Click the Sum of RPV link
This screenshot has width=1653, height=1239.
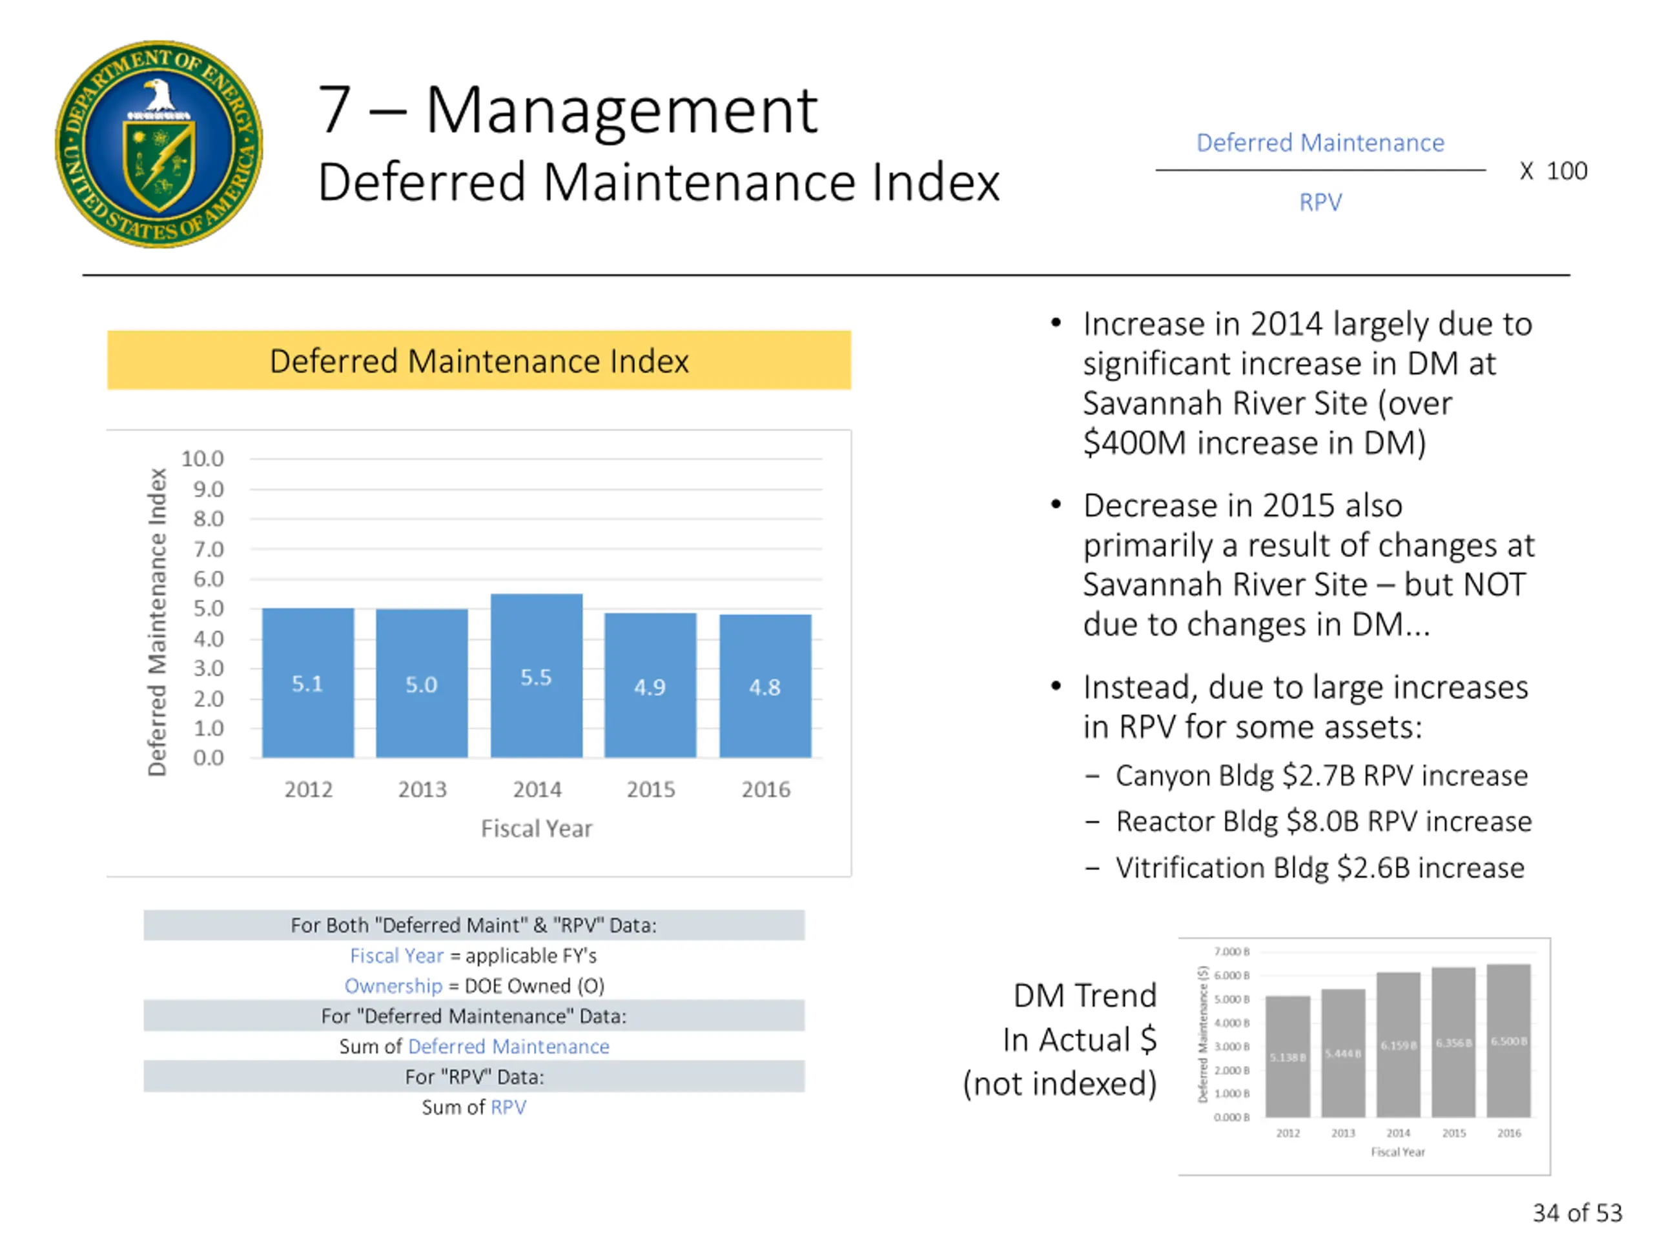(x=508, y=1107)
